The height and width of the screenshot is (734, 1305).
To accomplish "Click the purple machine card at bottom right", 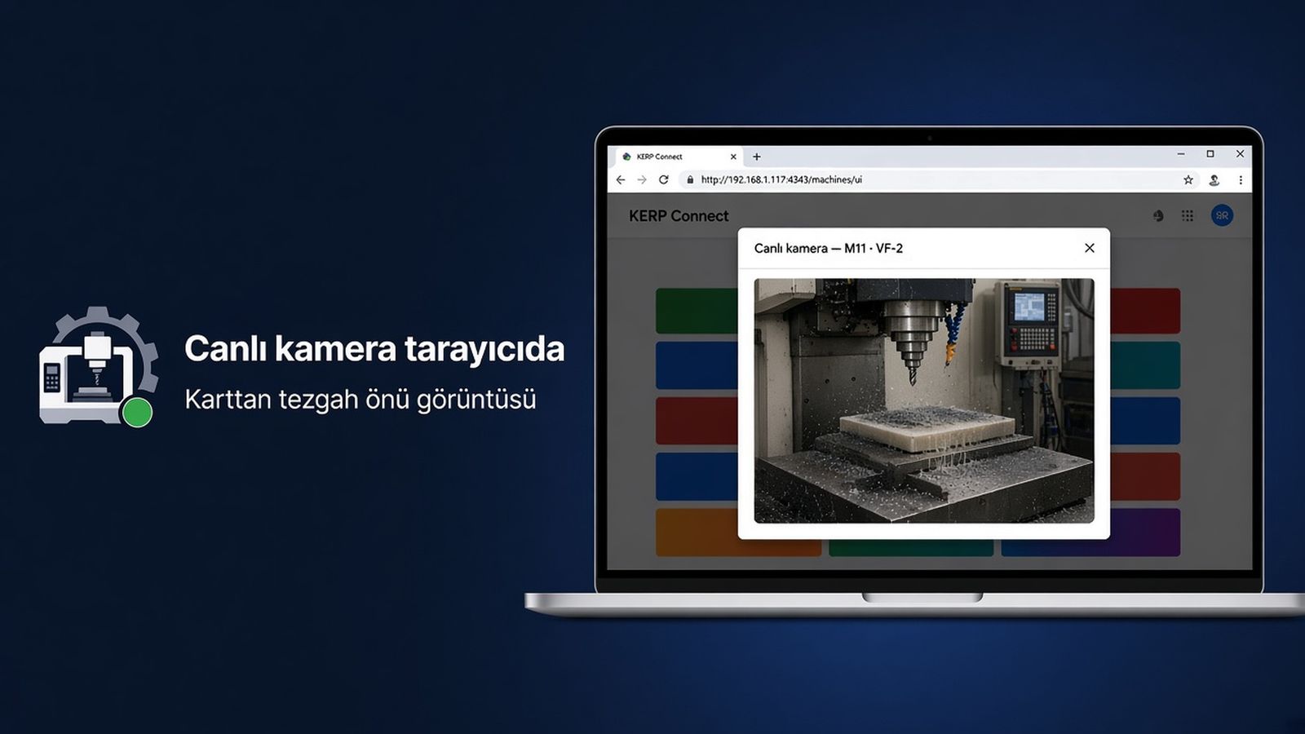I will [1145, 532].
